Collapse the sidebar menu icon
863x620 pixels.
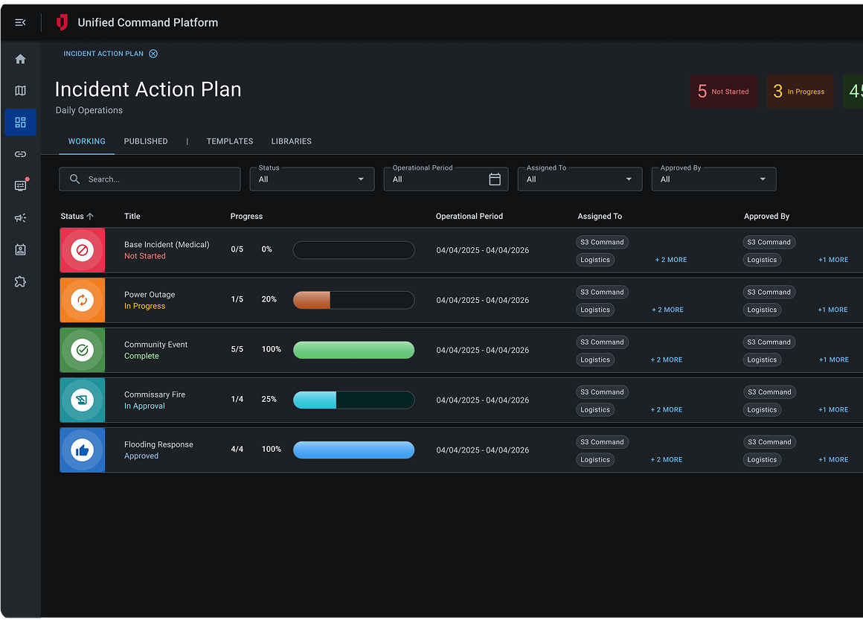[x=20, y=22]
